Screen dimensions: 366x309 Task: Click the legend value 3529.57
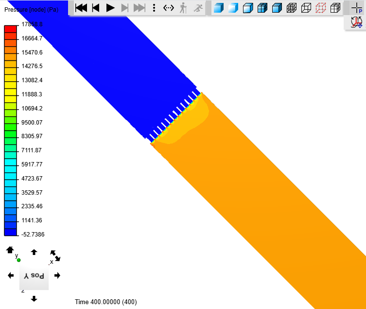(32, 192)
